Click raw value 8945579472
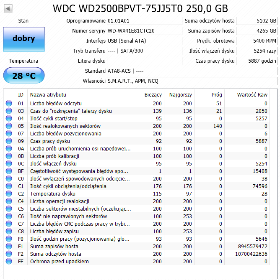The height and width of the screenshot is (280, 280). (x=253, y=246)
